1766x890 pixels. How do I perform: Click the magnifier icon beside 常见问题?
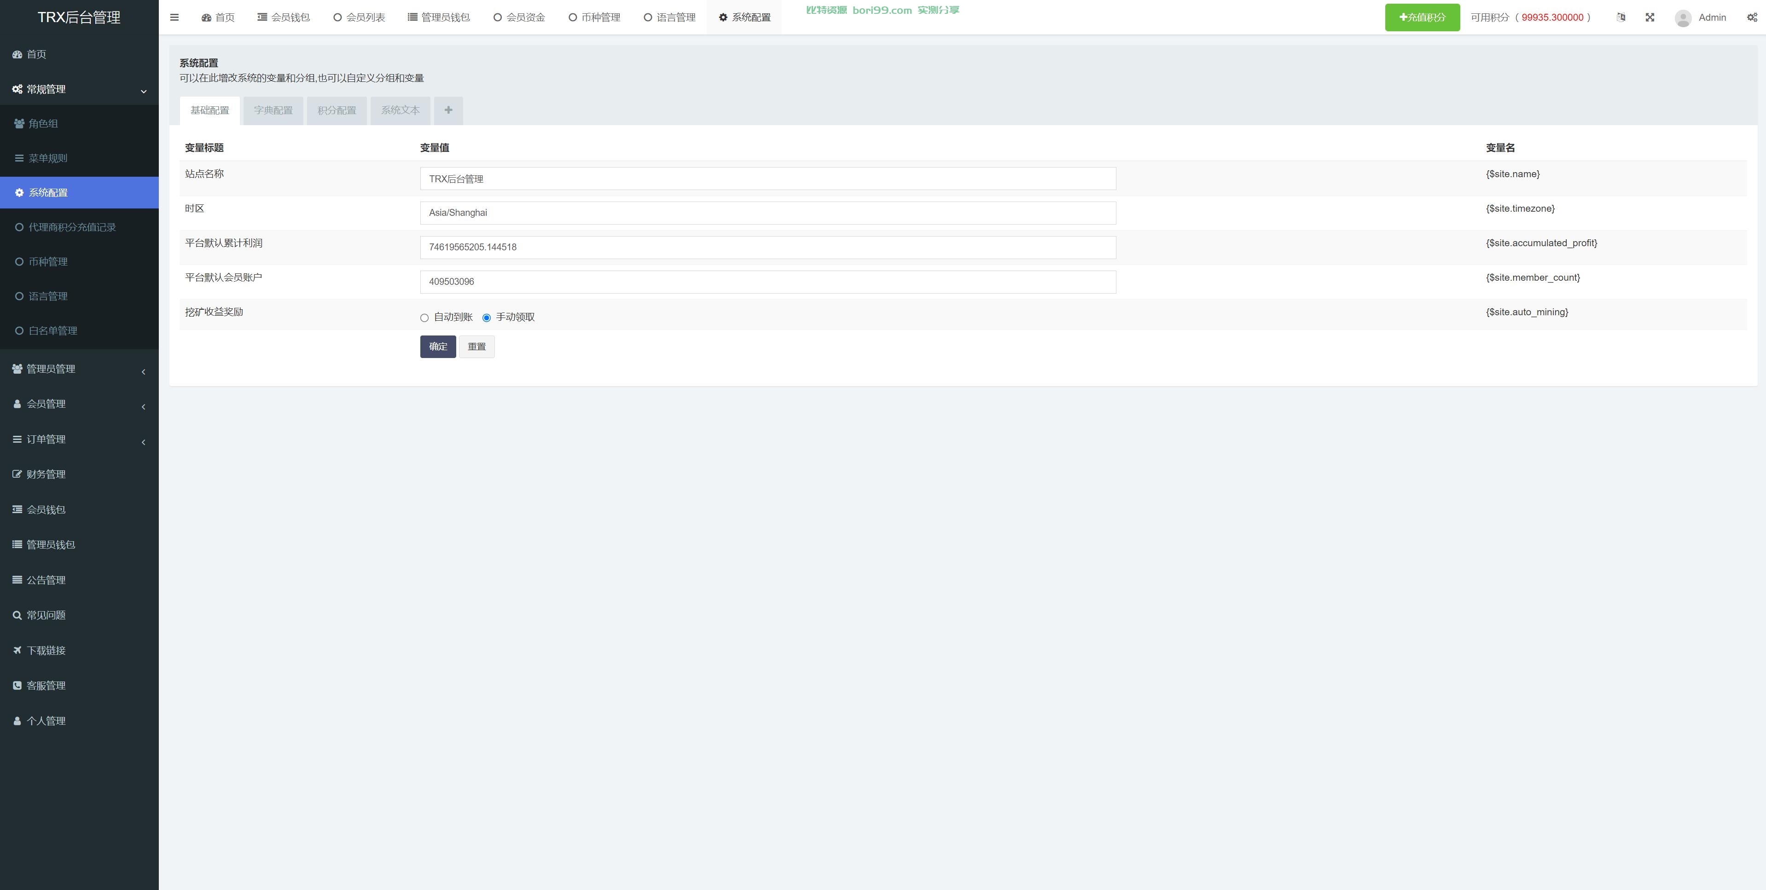17,615
